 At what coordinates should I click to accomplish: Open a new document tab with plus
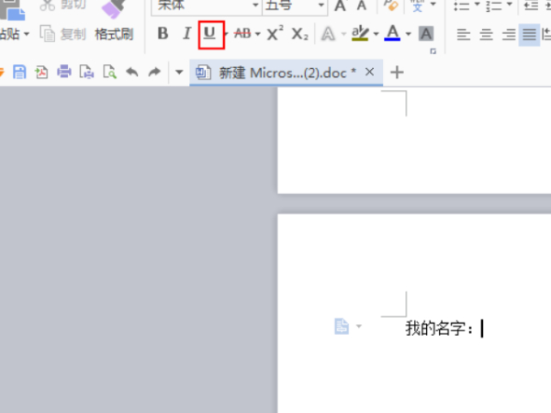click(x=397, y=72)
